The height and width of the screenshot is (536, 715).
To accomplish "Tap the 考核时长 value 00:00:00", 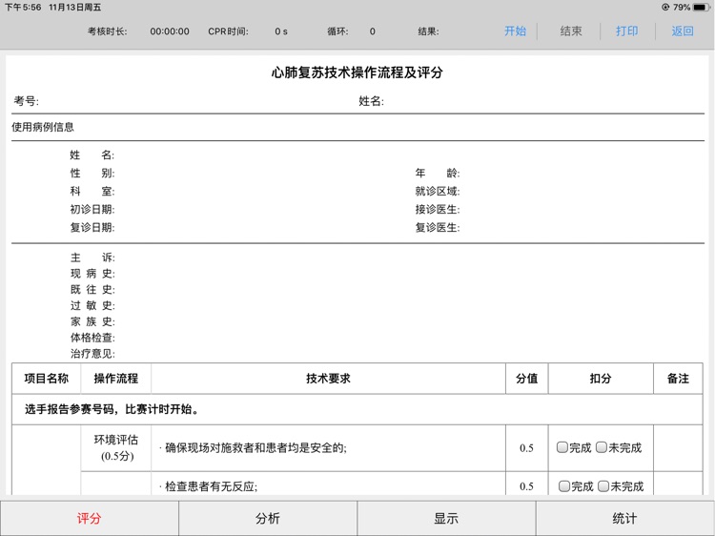I will pyautogui.click(x=170, y=31).
